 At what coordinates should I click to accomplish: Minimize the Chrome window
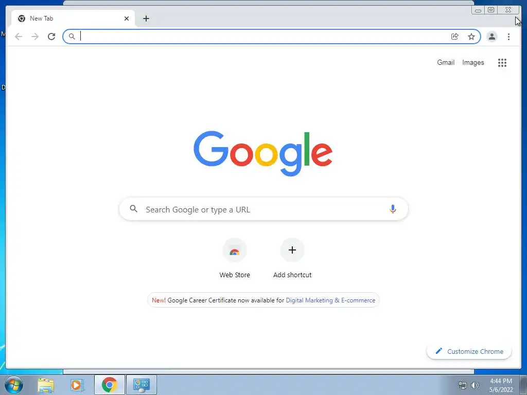(478, 10)
